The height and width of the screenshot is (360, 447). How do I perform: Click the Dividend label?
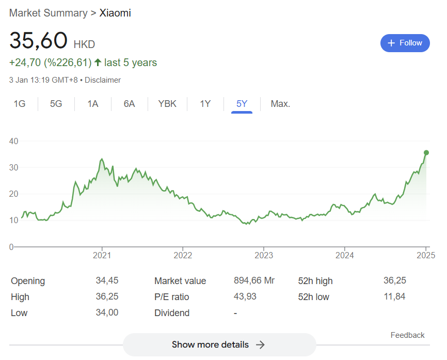click(172, 313)
